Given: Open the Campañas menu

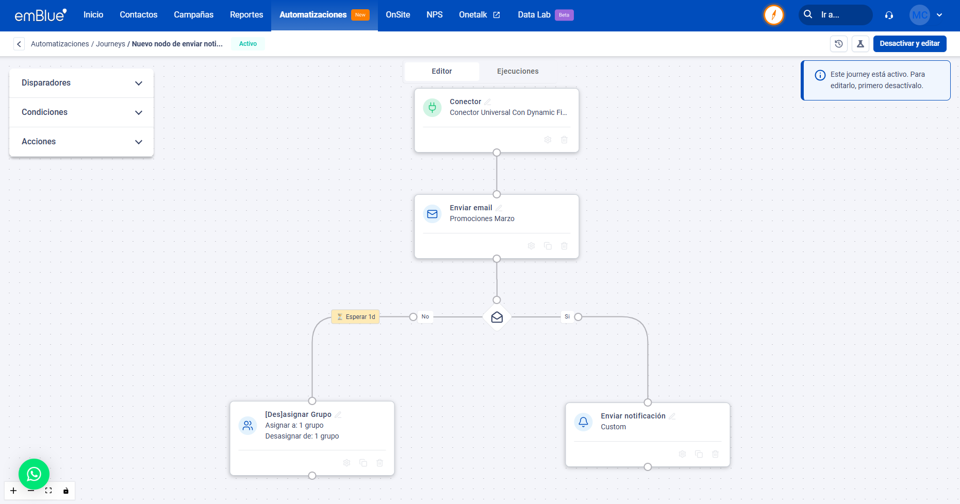Looking at the screenshot, I should [193, 15].
